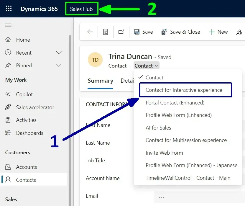Choose Profile Web Form (Enhanced) - Japanese
This screenshot has height=206, width=245.
click(x=191, y=165)
